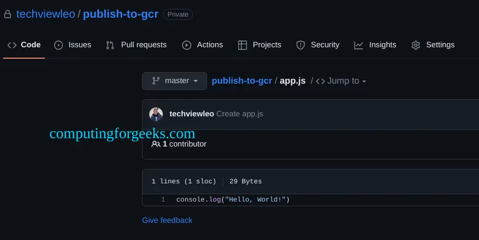Click the console.log code line

click(233, 199)
